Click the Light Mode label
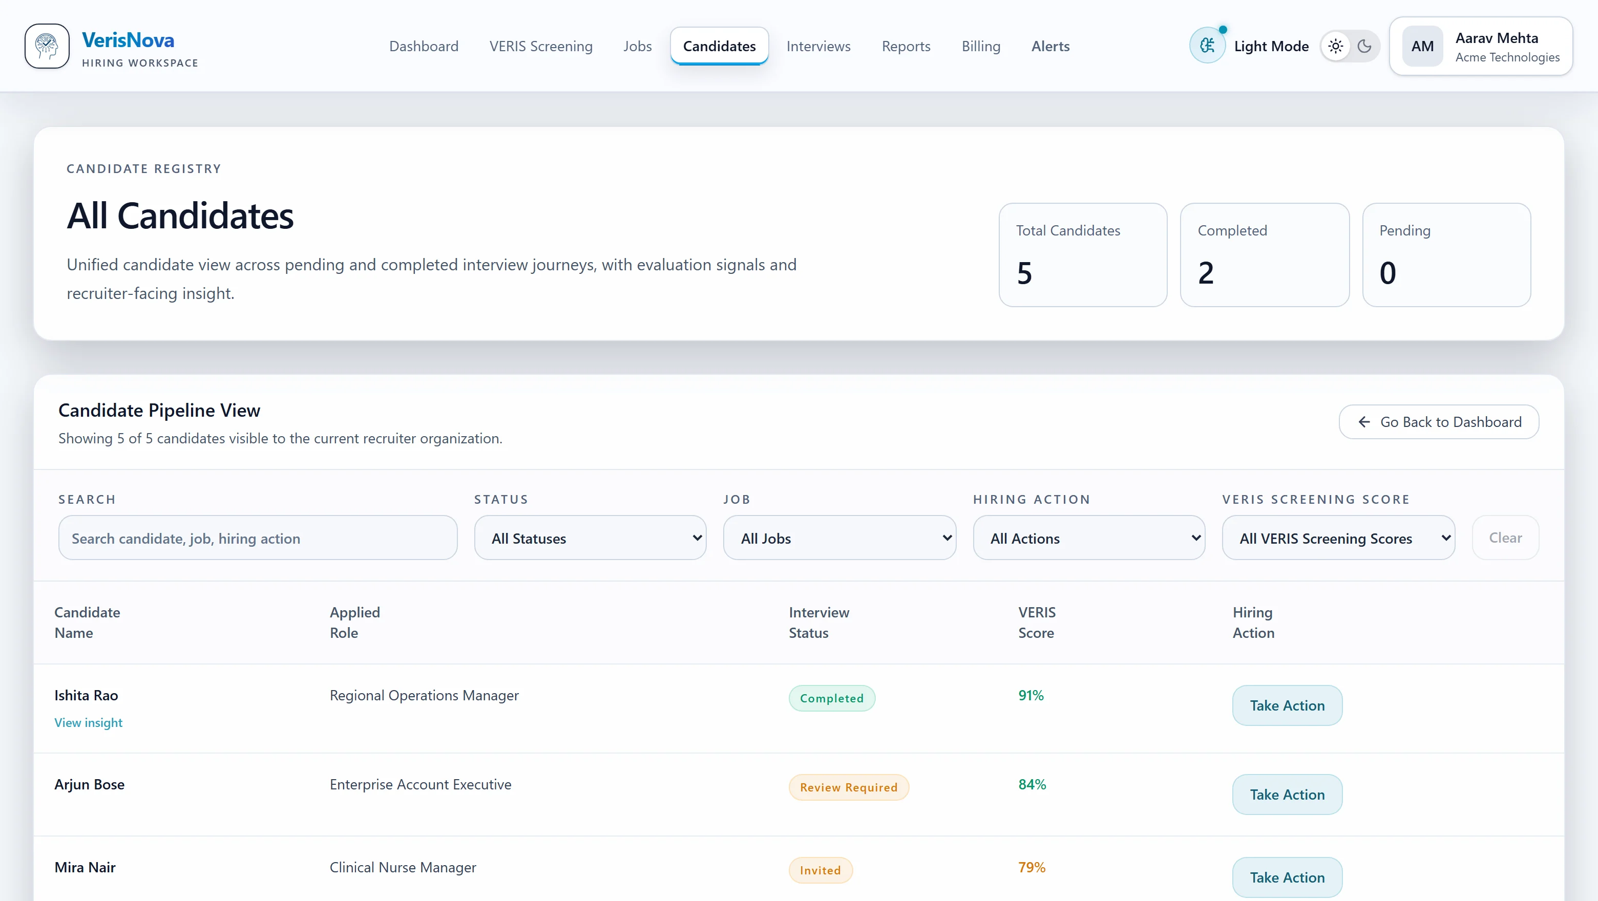 point(1271,46)
